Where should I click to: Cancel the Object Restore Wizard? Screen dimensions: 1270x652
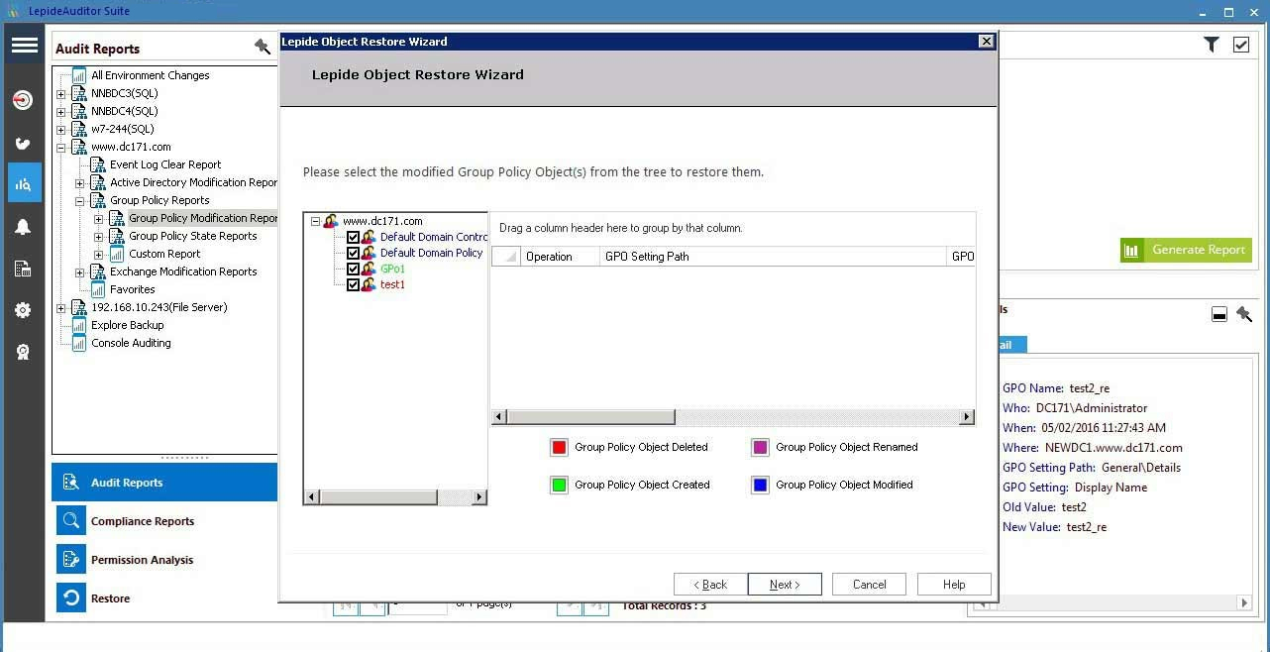coord(869,585)
